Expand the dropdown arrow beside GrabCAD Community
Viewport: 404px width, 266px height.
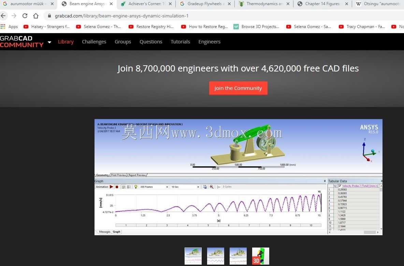49,42
